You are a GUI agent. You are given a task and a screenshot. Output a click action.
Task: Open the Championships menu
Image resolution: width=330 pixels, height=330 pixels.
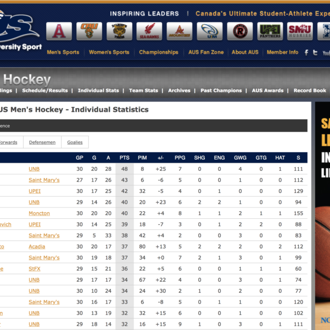[159, 52]
